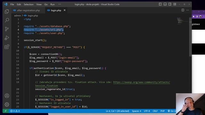Viewport: 205px width, 115px height.
Task: Click extensions puzzle icon in browser window
Action: (193, 17)
